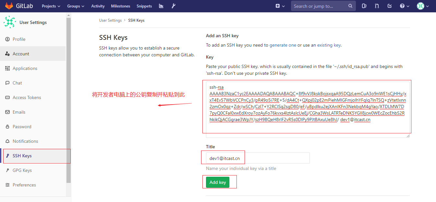Open Preferences in the sidebar
This screenshot has width=436, height=202.
click(33, 185)
